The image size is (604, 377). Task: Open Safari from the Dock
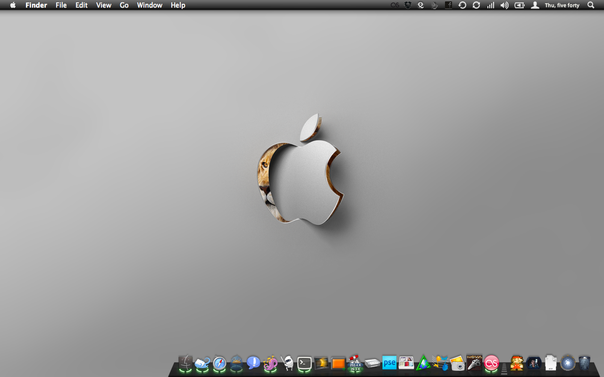(x=219, y=363)
